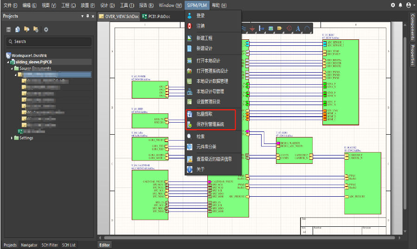Screen dimensions: 417x249
Task: Choose 批量提取 from the SIPM/PLM menu
Action: [x=205, y=114]
